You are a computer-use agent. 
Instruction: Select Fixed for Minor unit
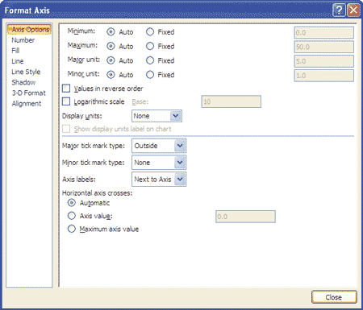coord(150,75)
